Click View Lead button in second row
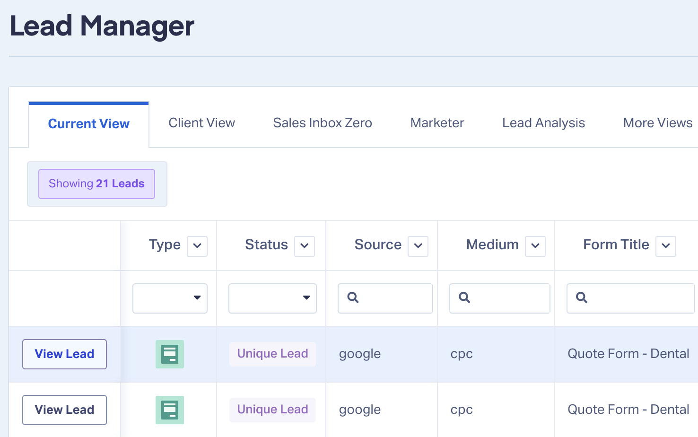 [x=65, y=410]
